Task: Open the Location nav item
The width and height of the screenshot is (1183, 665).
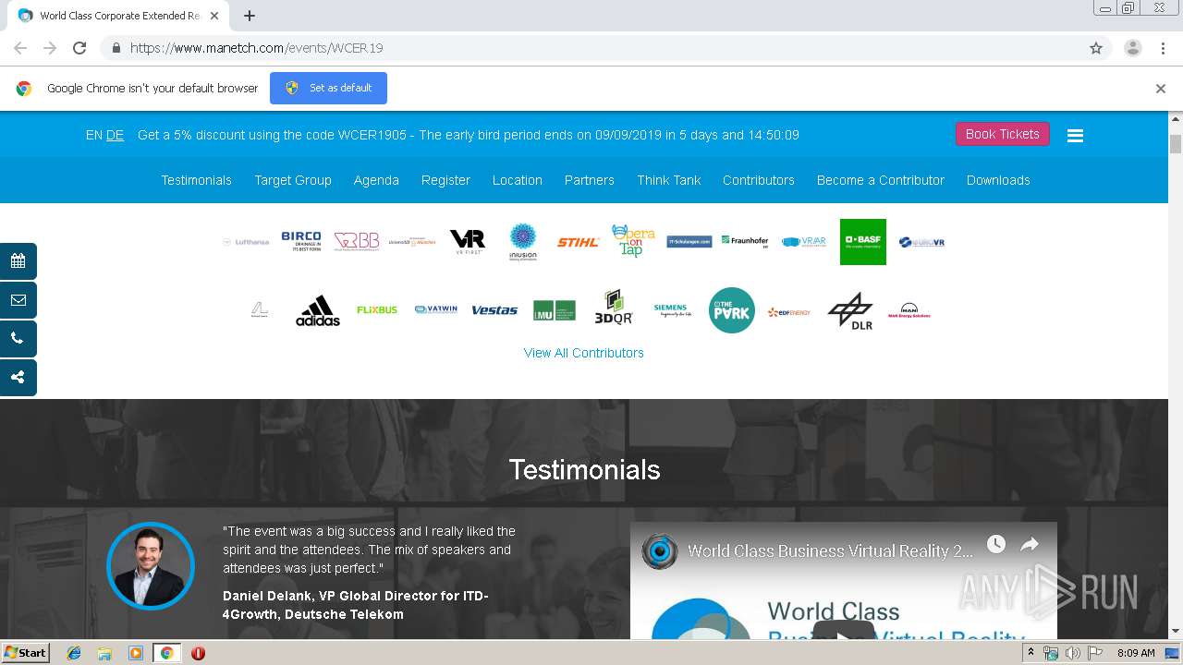Action: click(x=518, y=180)
